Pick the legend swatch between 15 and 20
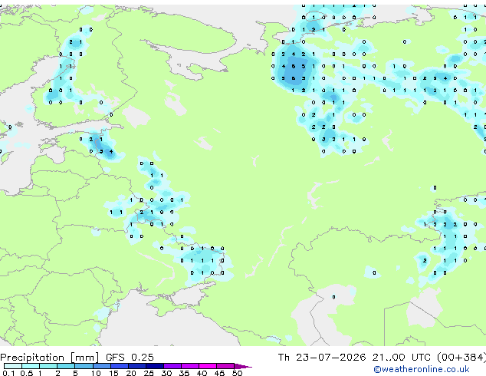486x376 pixels. click(x=120, y=366)
